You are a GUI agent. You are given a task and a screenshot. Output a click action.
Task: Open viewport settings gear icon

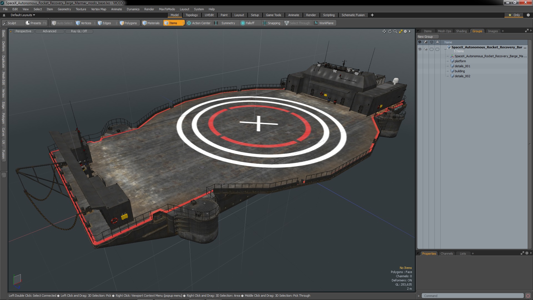click(405, 31)
